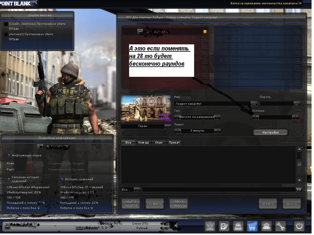Decrease Лимит with the left arrow

click(178, 131)
